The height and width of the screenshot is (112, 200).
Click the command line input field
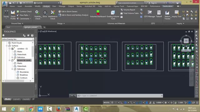point(120,96)
